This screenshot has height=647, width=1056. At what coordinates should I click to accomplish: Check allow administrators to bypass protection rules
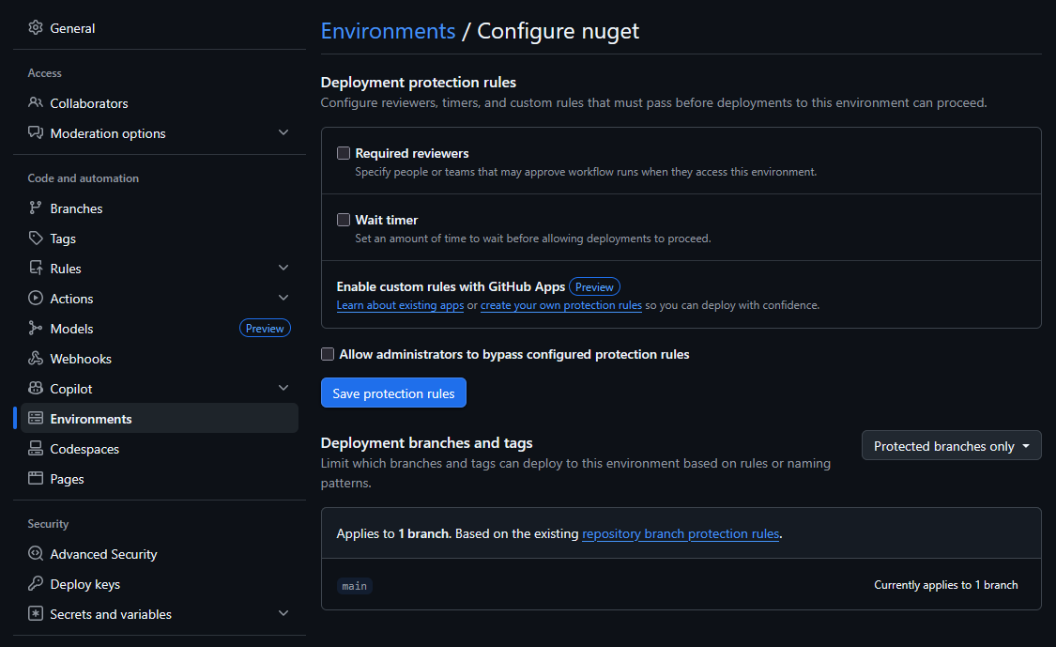point(327,354)
